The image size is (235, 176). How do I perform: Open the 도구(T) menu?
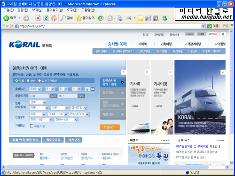coord(72,10)
